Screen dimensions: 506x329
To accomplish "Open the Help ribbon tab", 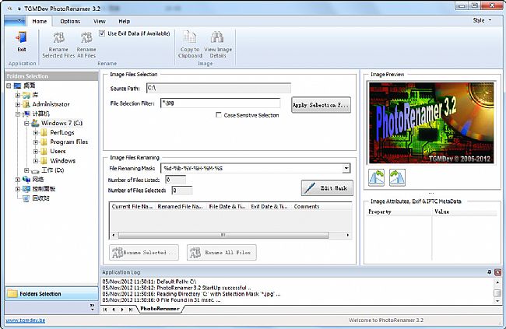I will pos(125,21).
